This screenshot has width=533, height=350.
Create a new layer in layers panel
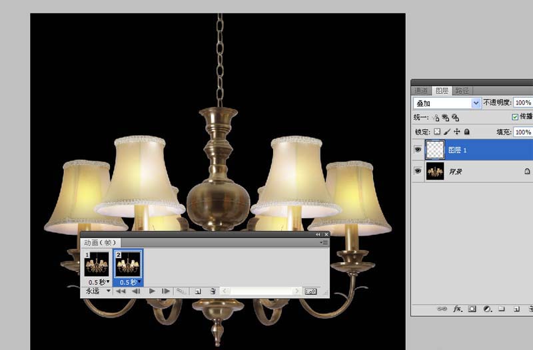[516, 309]
